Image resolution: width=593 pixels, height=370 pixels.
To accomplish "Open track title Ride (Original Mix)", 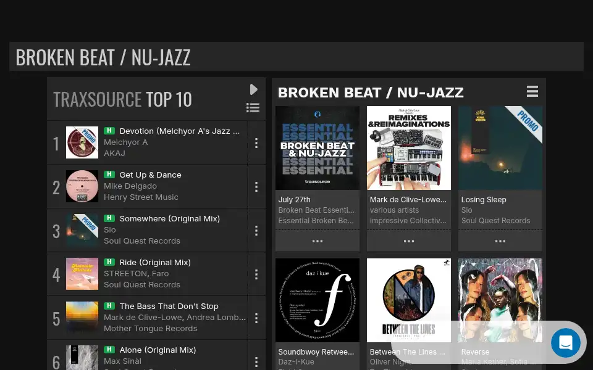I will (x=155, y=263).
